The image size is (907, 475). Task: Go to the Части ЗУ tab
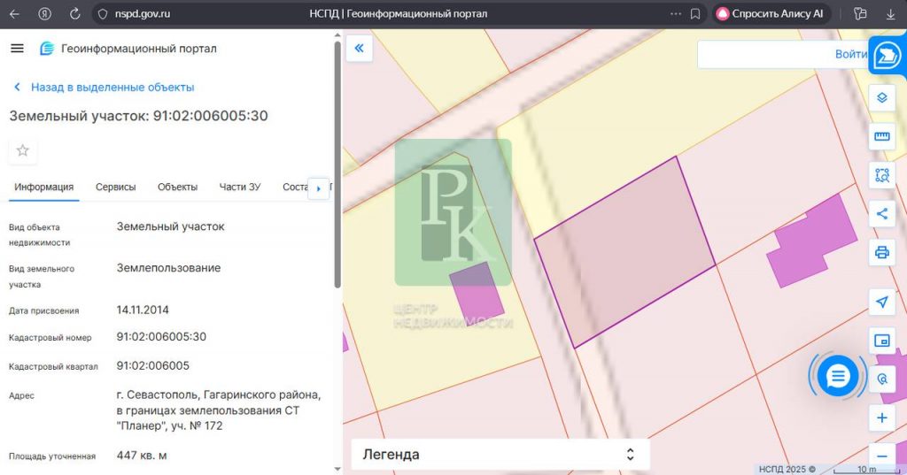click(240, 187)
